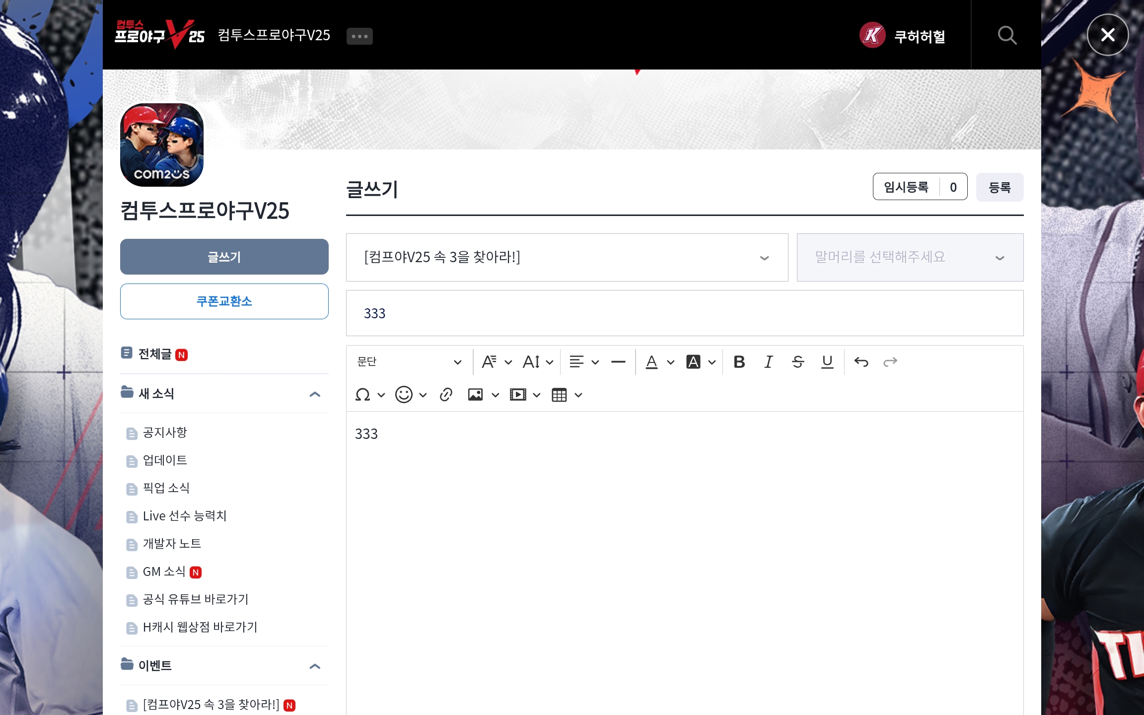Open 공식 유튜브 바로가기 link
Image resolution: width=1144 pixels, height=715 pixels.
196,599
